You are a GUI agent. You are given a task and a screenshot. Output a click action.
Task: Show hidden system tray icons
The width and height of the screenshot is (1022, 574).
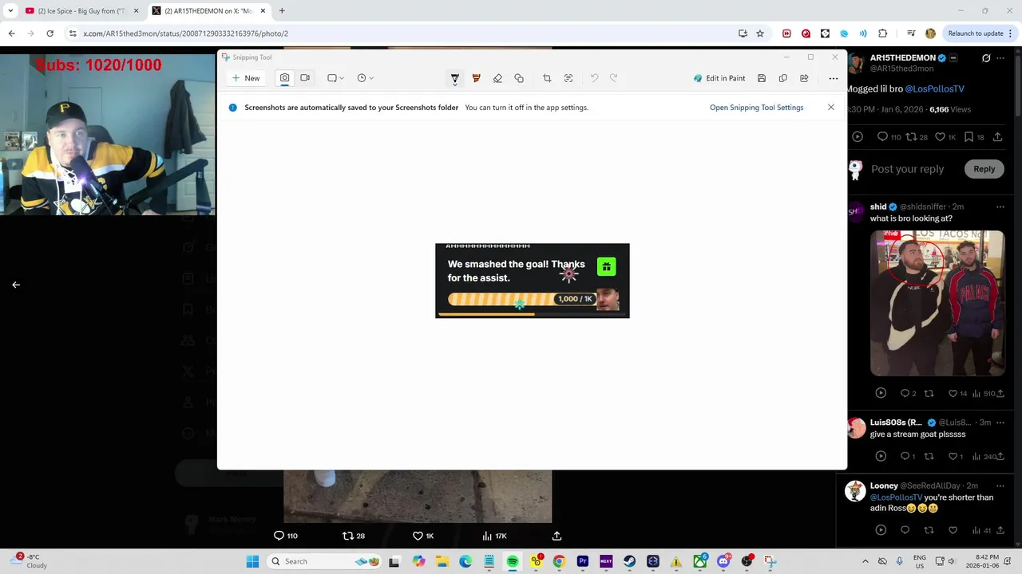point(866,561)
